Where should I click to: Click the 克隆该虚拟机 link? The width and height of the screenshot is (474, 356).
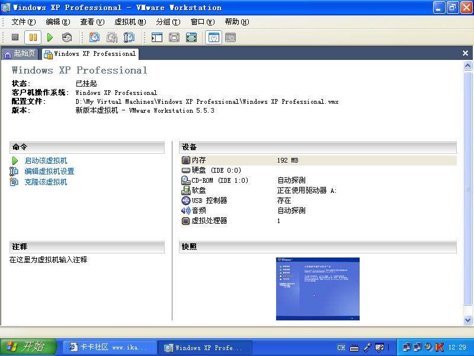[x=46, y=182]
